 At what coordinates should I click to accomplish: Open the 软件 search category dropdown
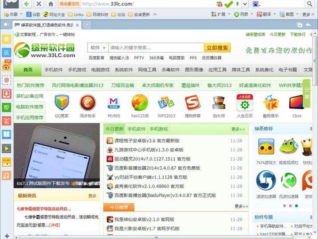click(x=98, y=48)
